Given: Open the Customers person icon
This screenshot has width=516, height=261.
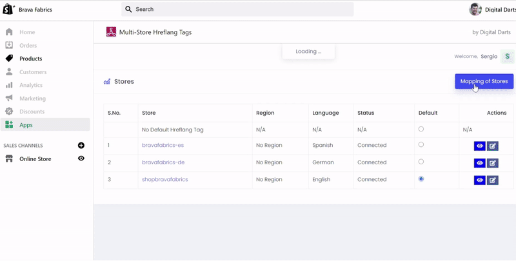Looking at the screenshot, I should click(x=9, y=72).
